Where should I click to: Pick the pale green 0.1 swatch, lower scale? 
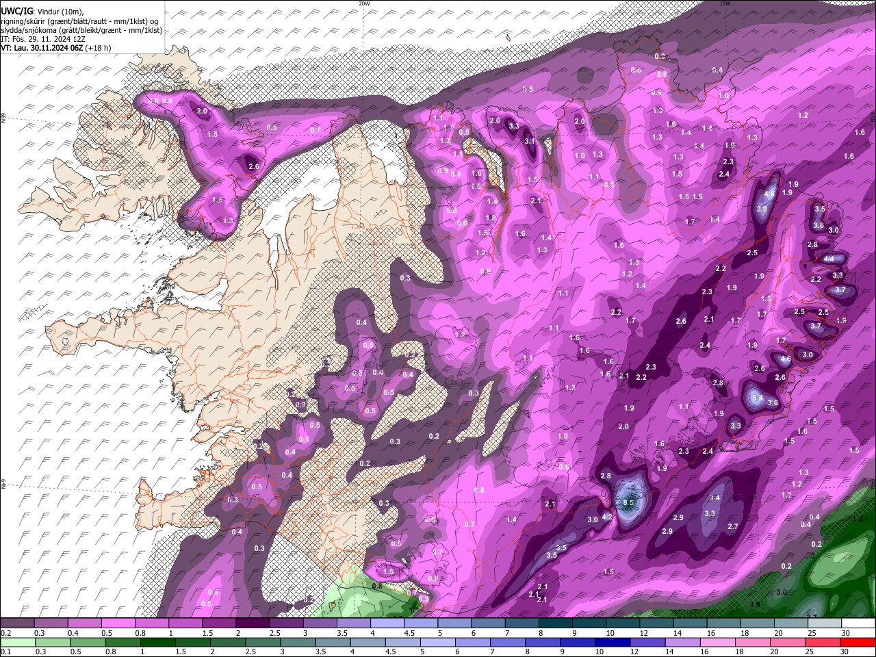point(16,643)
